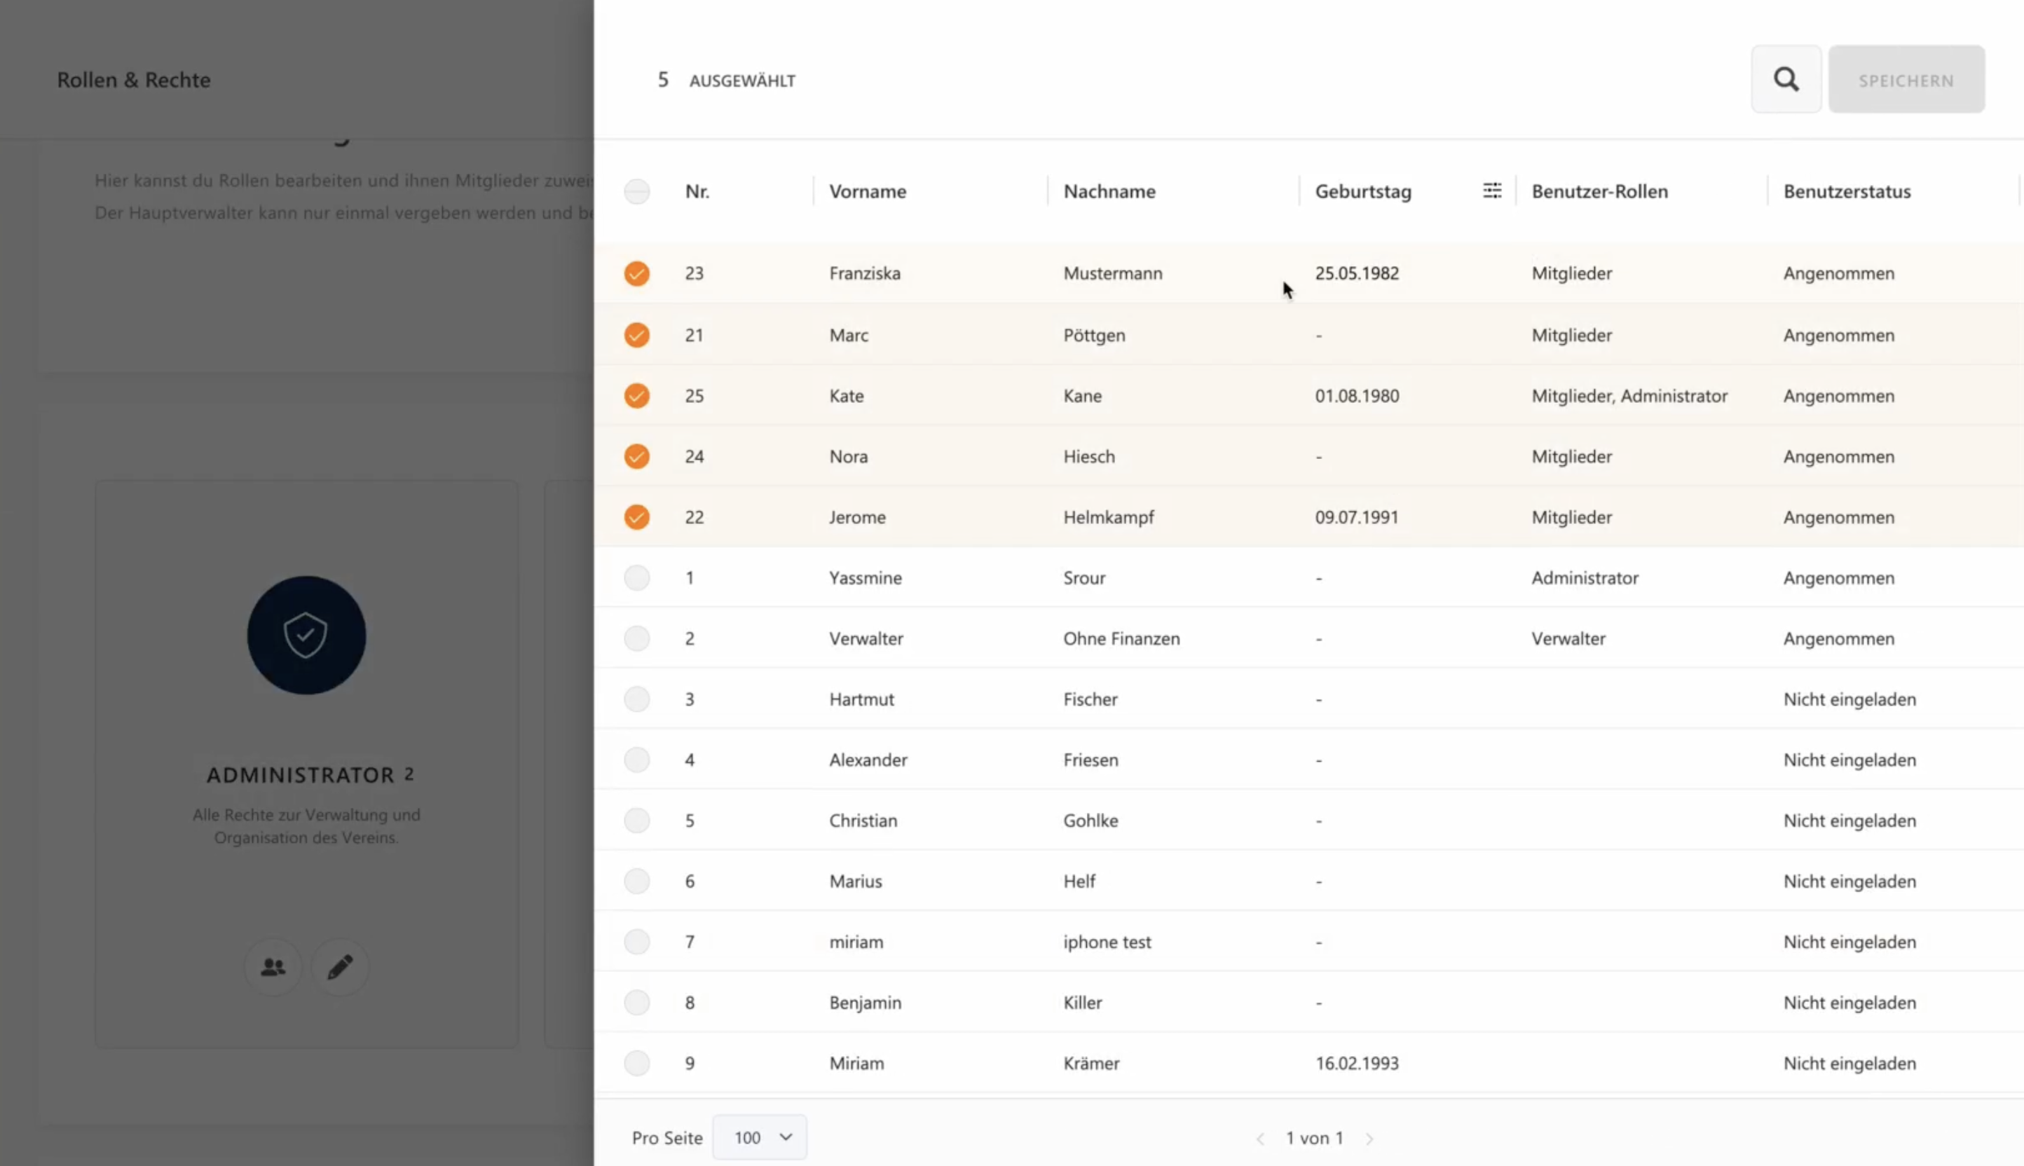The height and width of the screenshot is (1166, 2024).
Task: Click first name Jerome
Action: click(857, 517)
